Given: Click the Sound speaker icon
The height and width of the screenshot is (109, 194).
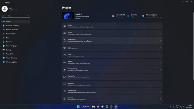Looking at the screenshot, I should coord(65,33).
